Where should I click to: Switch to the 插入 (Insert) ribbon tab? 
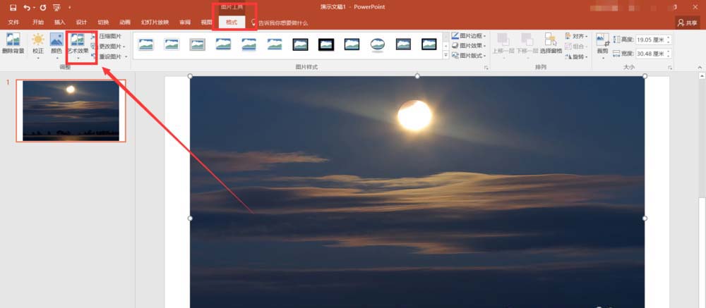(60, 22)
